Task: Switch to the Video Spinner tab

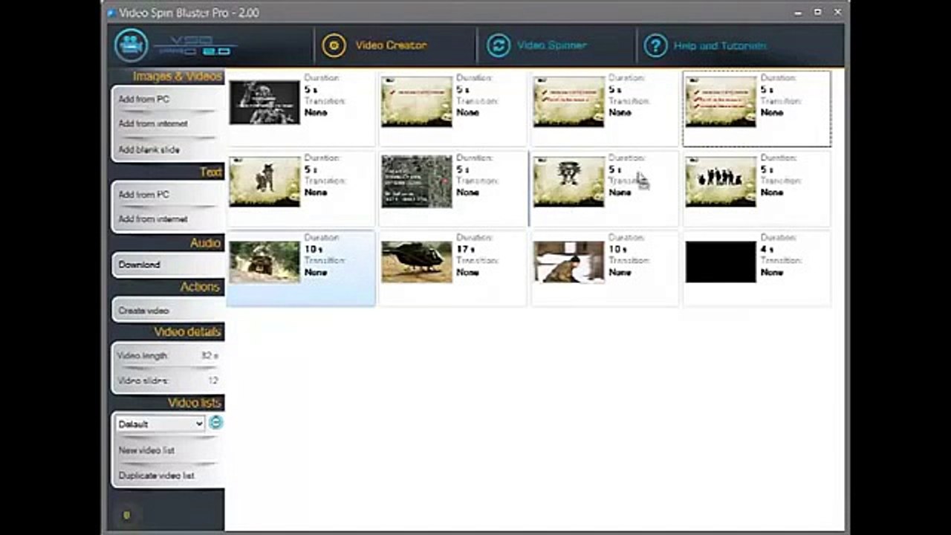Action: click(551, 45)
